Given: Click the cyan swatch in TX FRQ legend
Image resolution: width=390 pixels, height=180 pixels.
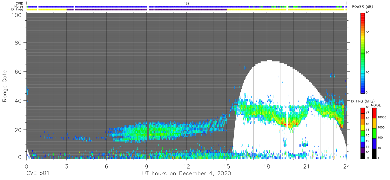Looking at the screenshot, I should [x=362, y=138].
